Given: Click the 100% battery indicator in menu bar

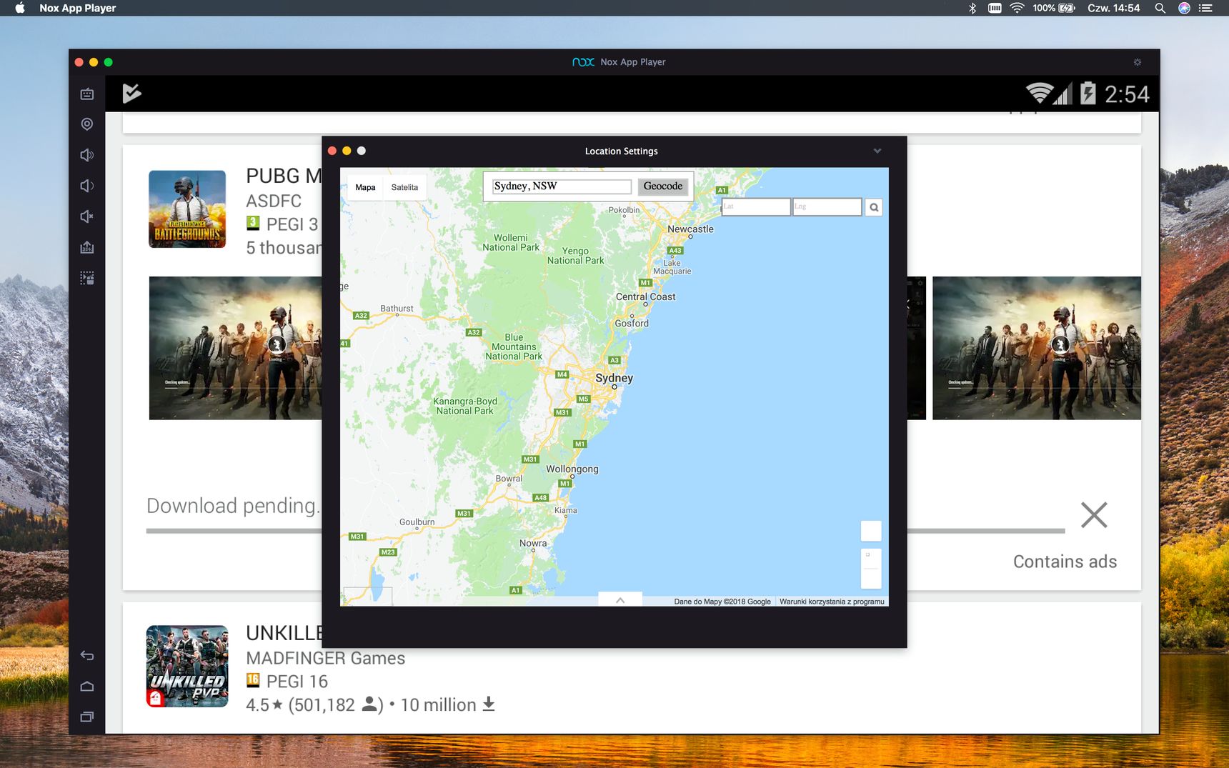Looking at the screenshot, I should 1053,8.
